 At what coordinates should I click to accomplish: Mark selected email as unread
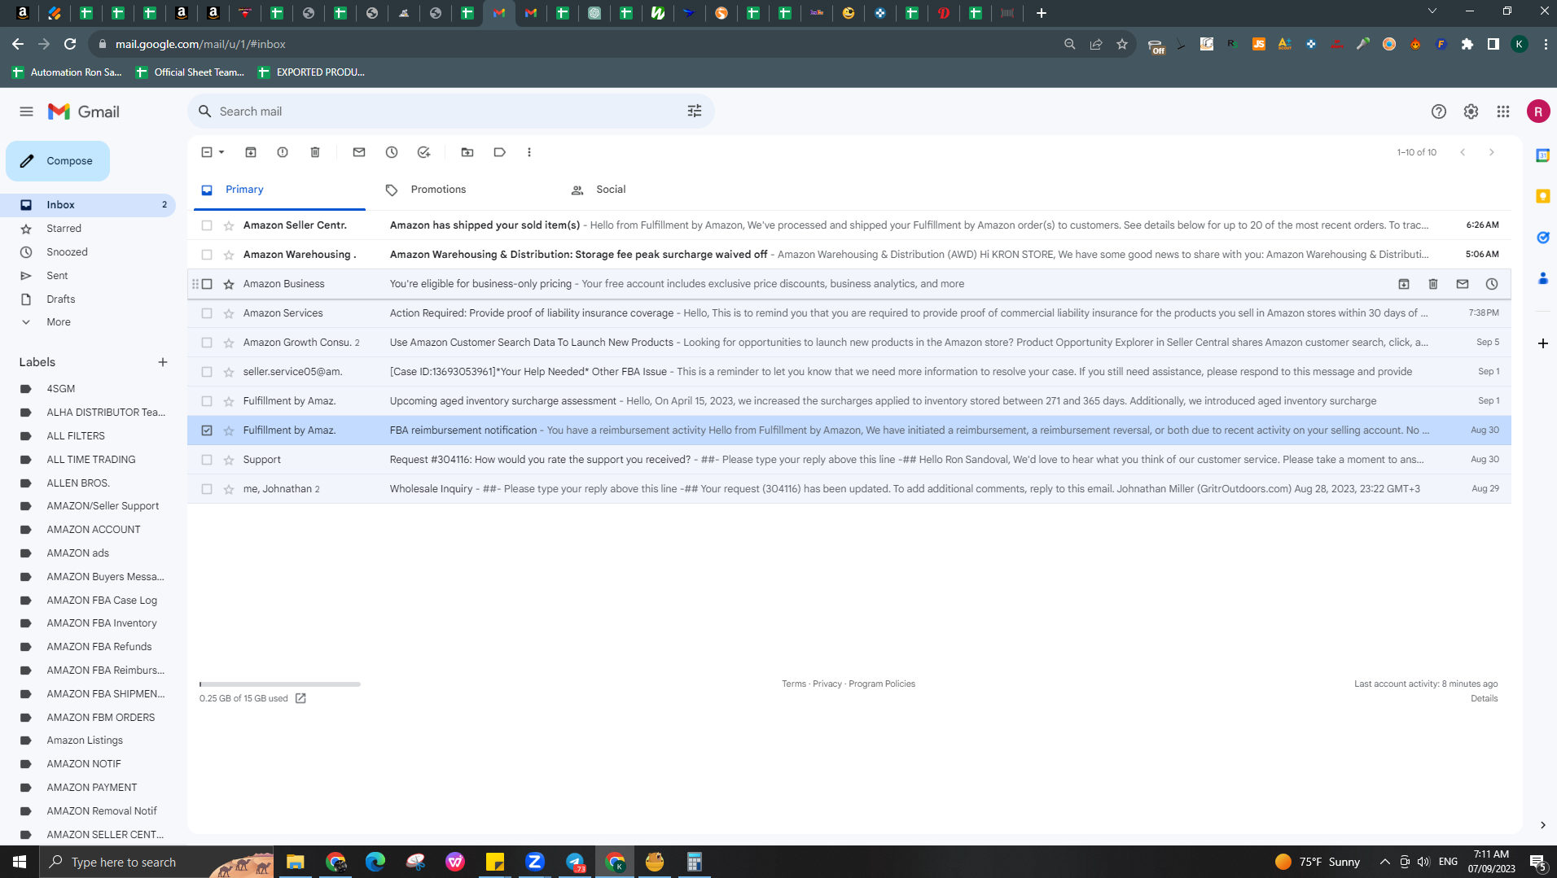[x=359, y=152]
